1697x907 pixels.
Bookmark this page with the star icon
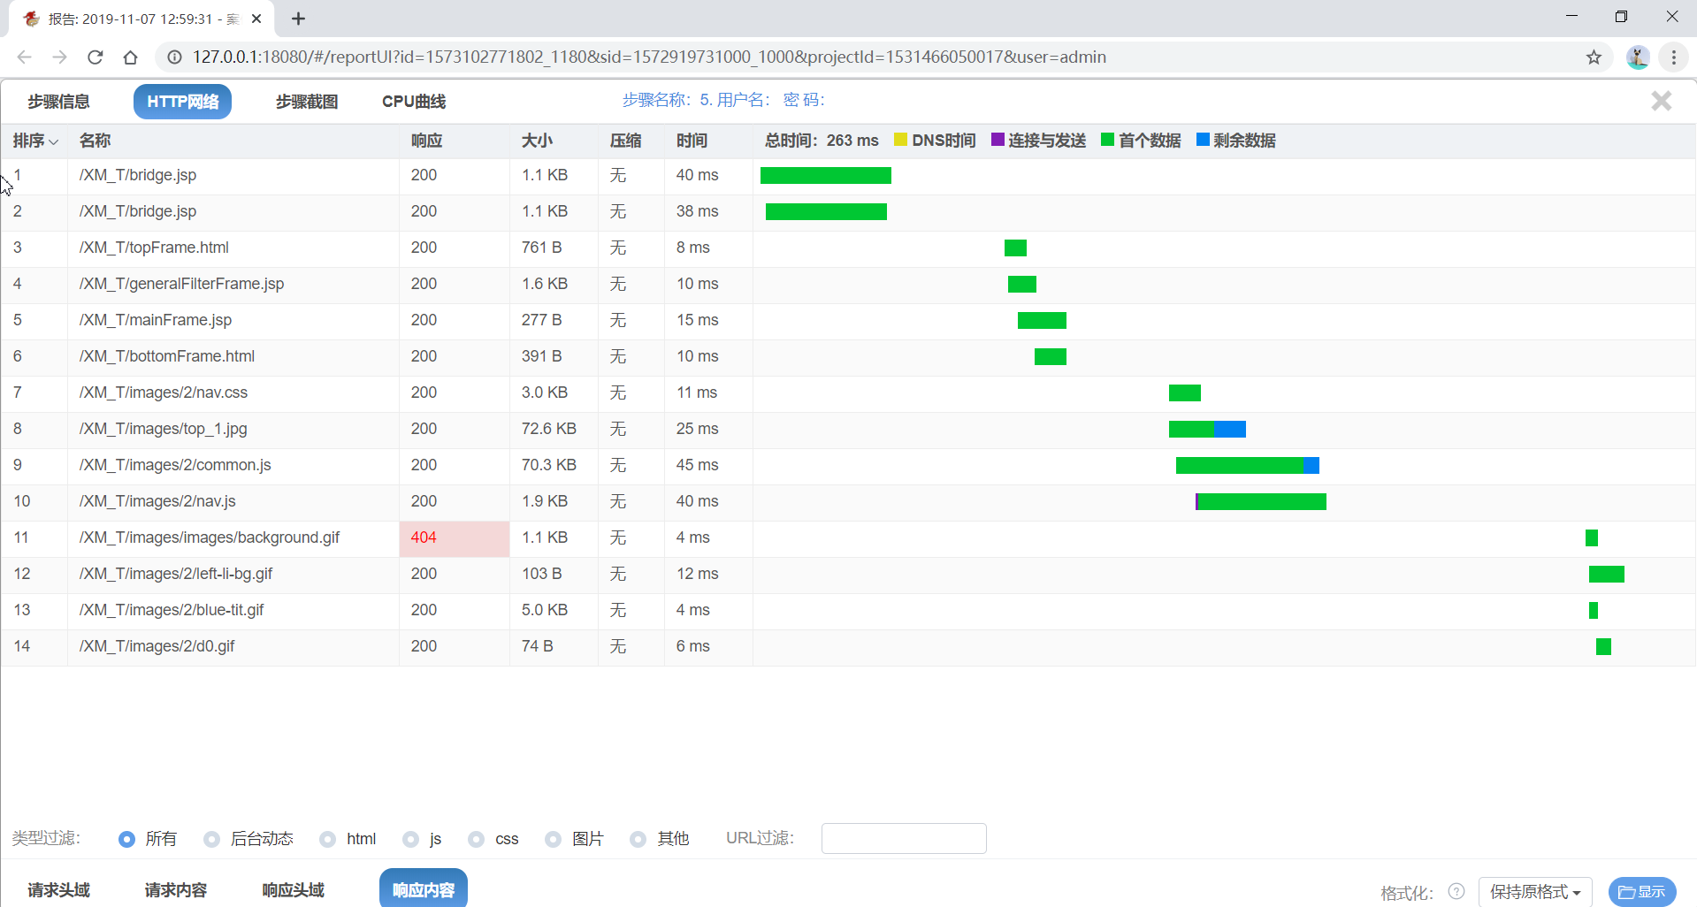tap(1594, 57)
